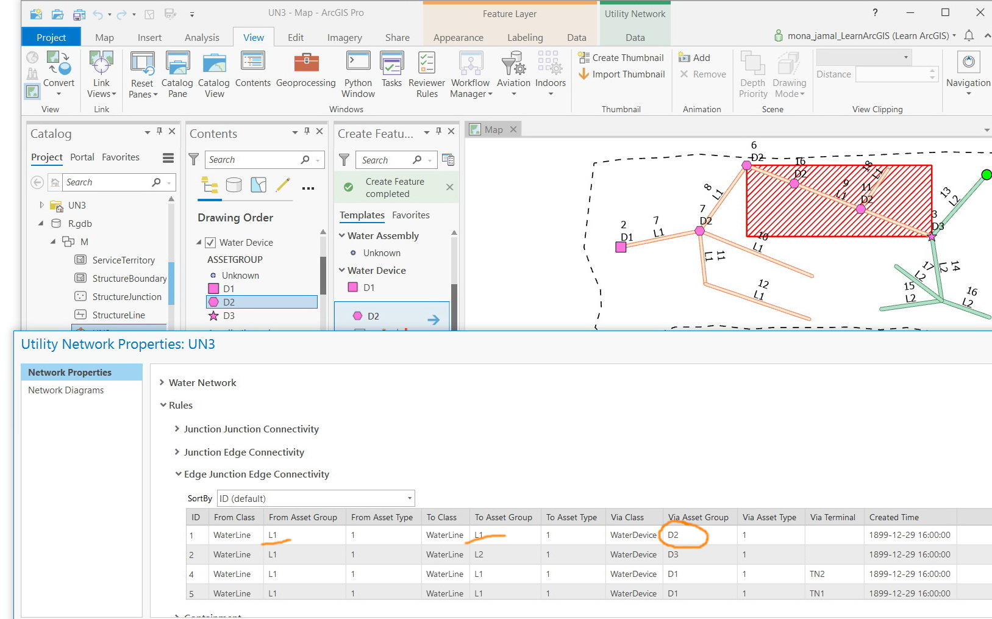Open Reviewer Rules

427,74
